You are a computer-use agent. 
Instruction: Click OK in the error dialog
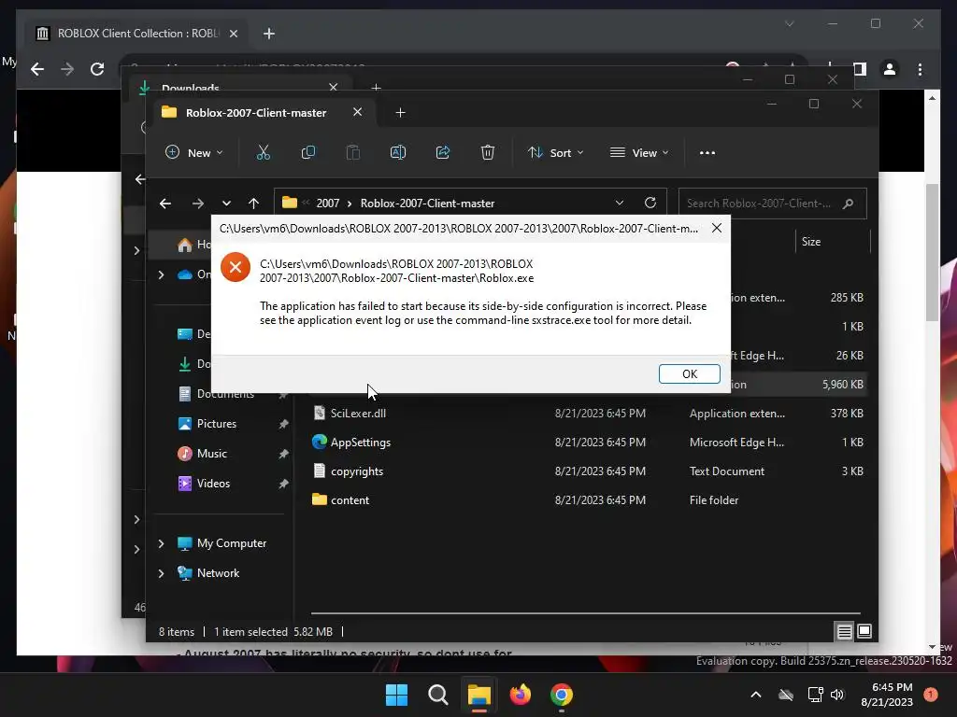tap(689, 373)
